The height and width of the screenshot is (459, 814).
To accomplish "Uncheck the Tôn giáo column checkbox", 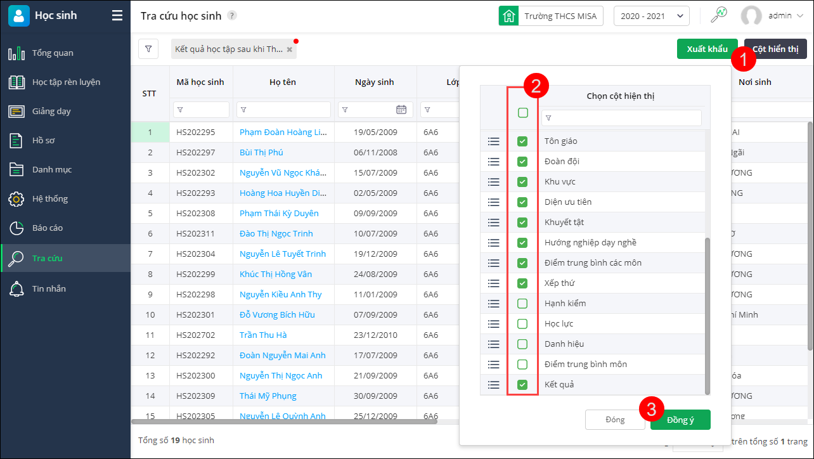I will [x=522, y=141].
